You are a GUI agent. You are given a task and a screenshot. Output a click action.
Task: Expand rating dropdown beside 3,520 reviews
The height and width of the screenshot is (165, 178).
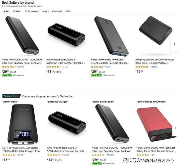(16, 155)
